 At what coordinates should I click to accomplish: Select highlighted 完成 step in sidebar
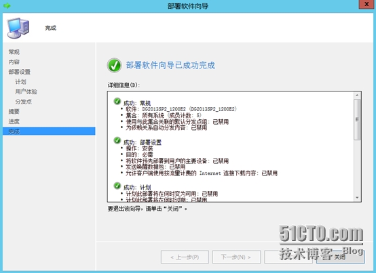(x=49, y=131)
